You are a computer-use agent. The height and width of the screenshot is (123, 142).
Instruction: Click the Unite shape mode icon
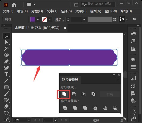64,94
